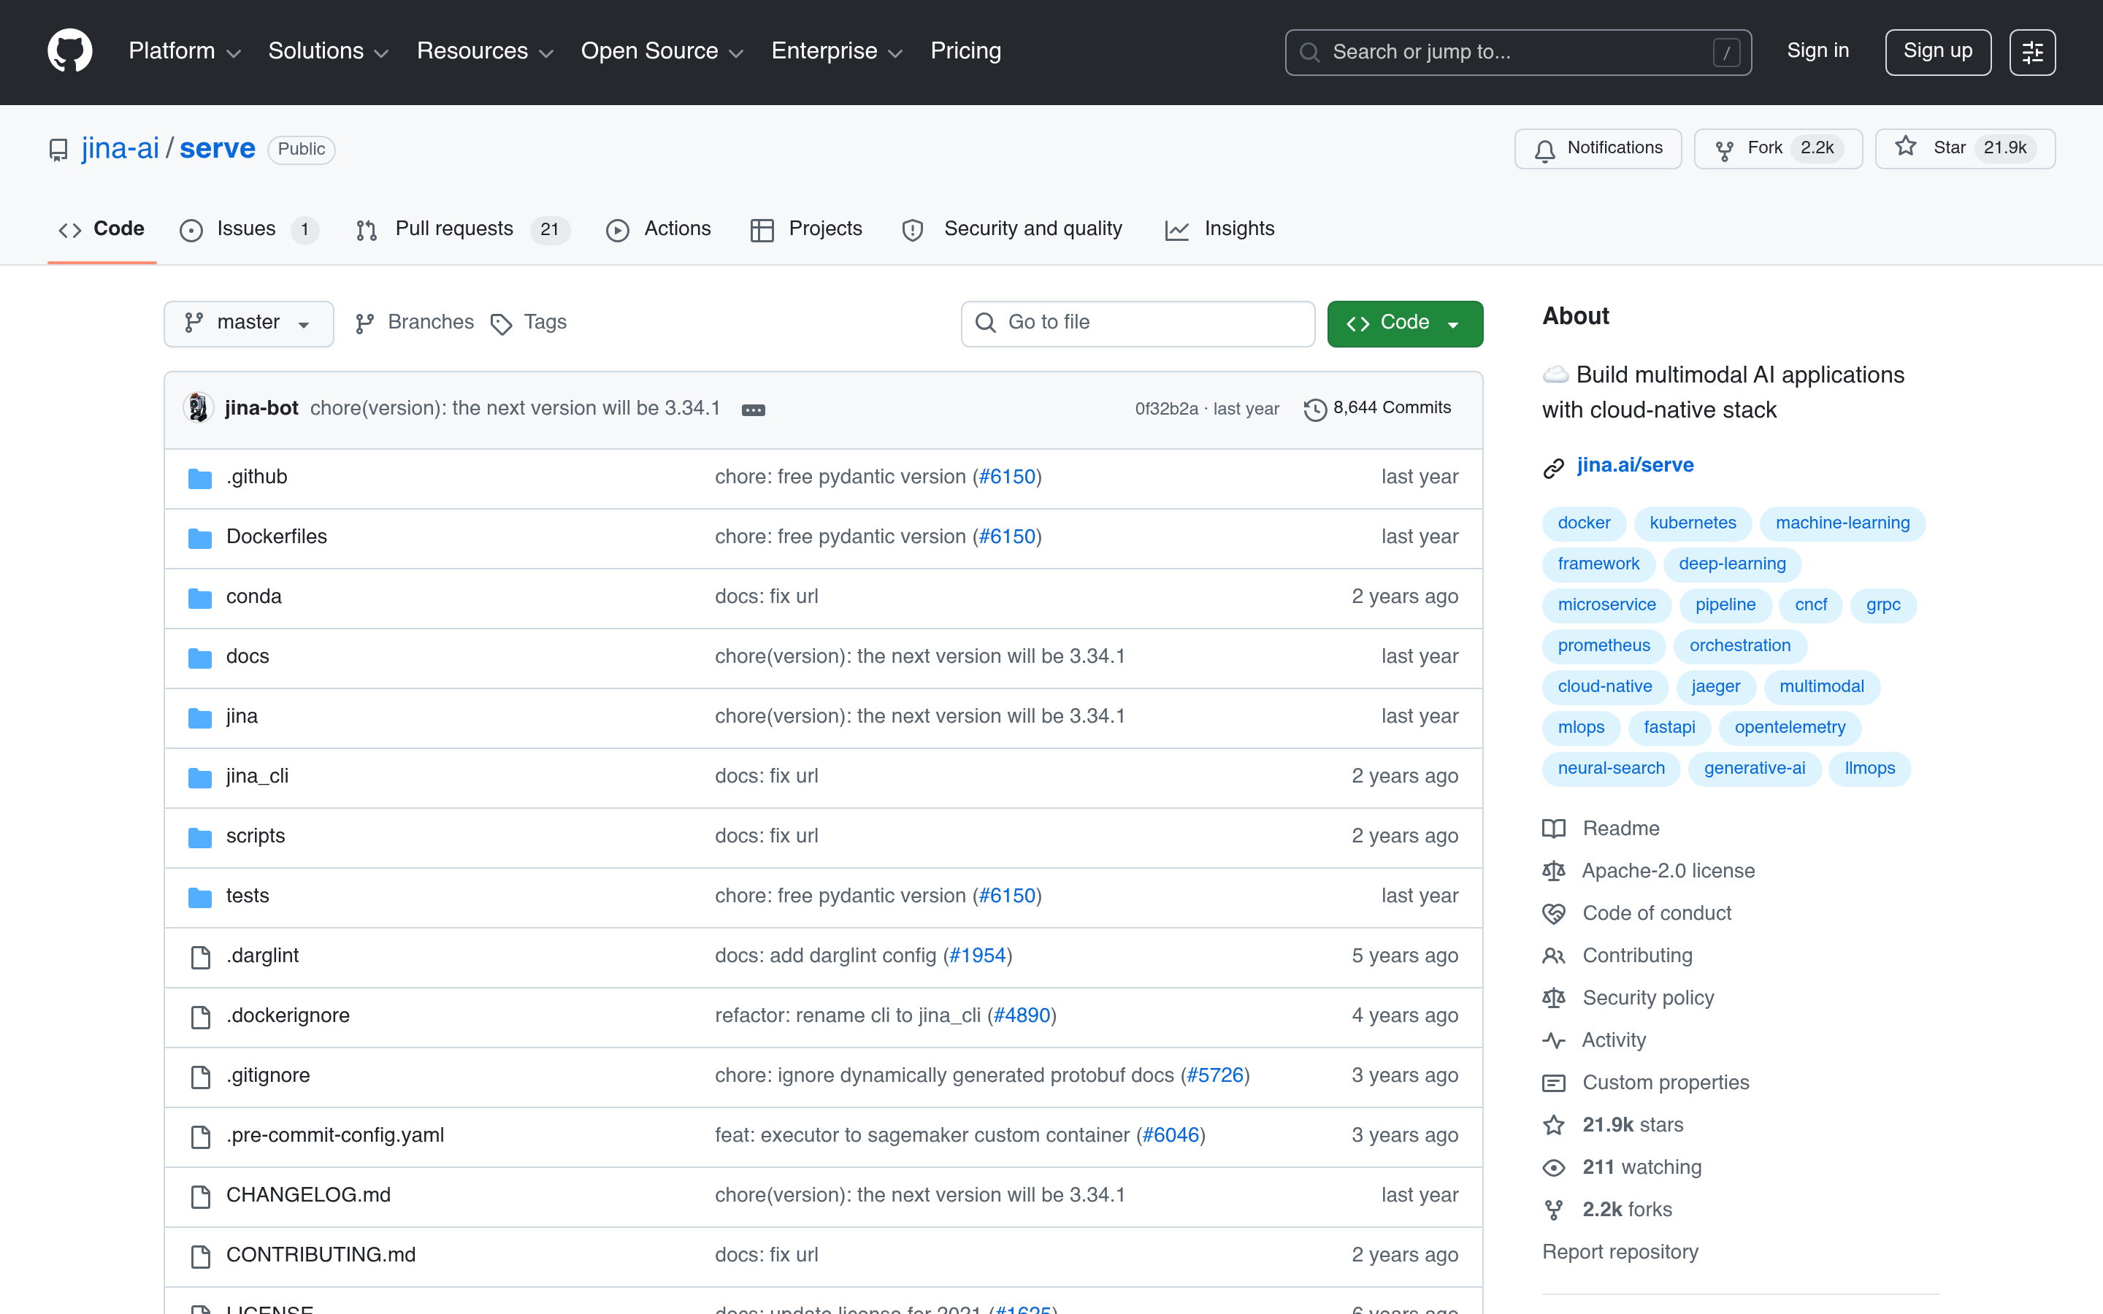Screen dimensions: 2103x1314
Task: Click the watching eye icon
Action: 1554,1168
